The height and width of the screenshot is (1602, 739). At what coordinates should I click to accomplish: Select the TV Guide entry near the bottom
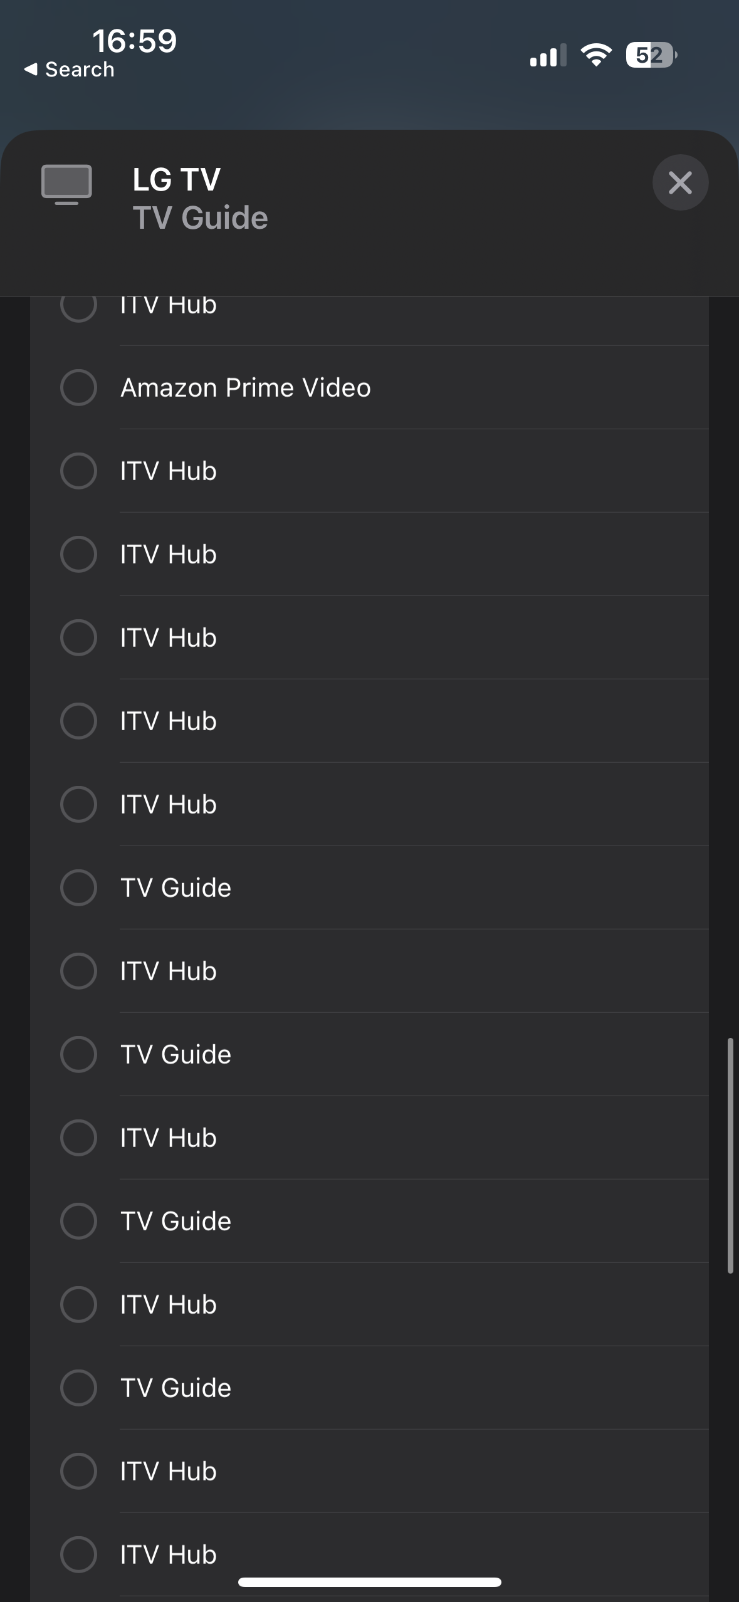175,1387
